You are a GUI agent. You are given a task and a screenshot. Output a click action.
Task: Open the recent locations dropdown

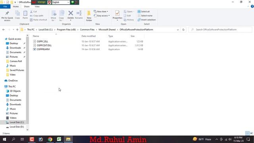click(x=13, y=30)
